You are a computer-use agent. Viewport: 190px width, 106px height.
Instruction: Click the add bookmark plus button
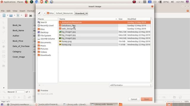click(39, 85)
